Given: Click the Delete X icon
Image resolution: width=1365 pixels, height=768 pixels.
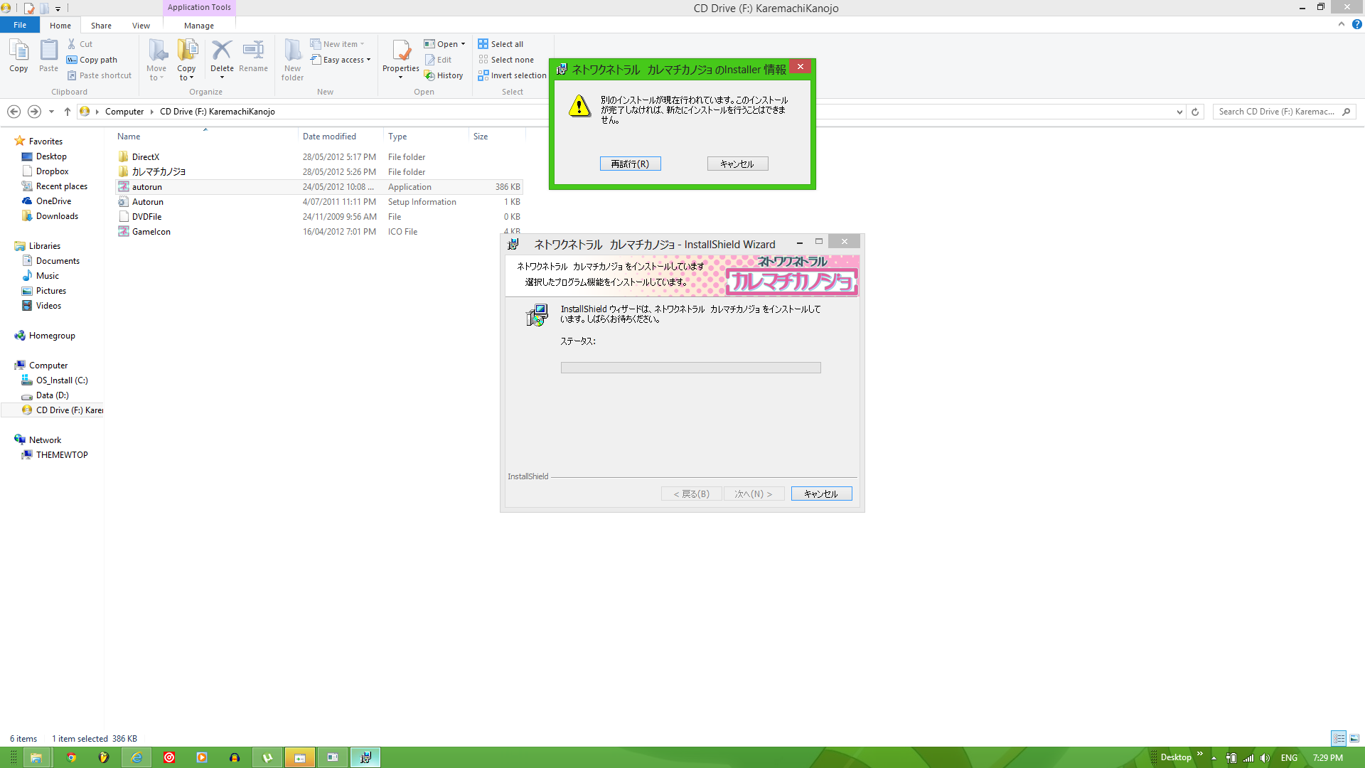Looking at the screenshot, I should 222,50.
